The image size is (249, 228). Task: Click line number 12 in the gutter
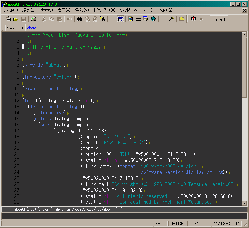17,101
